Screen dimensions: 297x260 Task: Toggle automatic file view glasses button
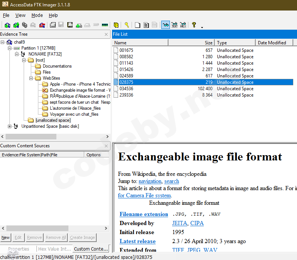click(x=165, y=25)
